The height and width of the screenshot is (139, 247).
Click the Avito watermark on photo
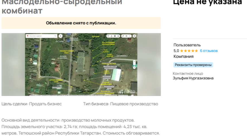click(x=127, y=91)
